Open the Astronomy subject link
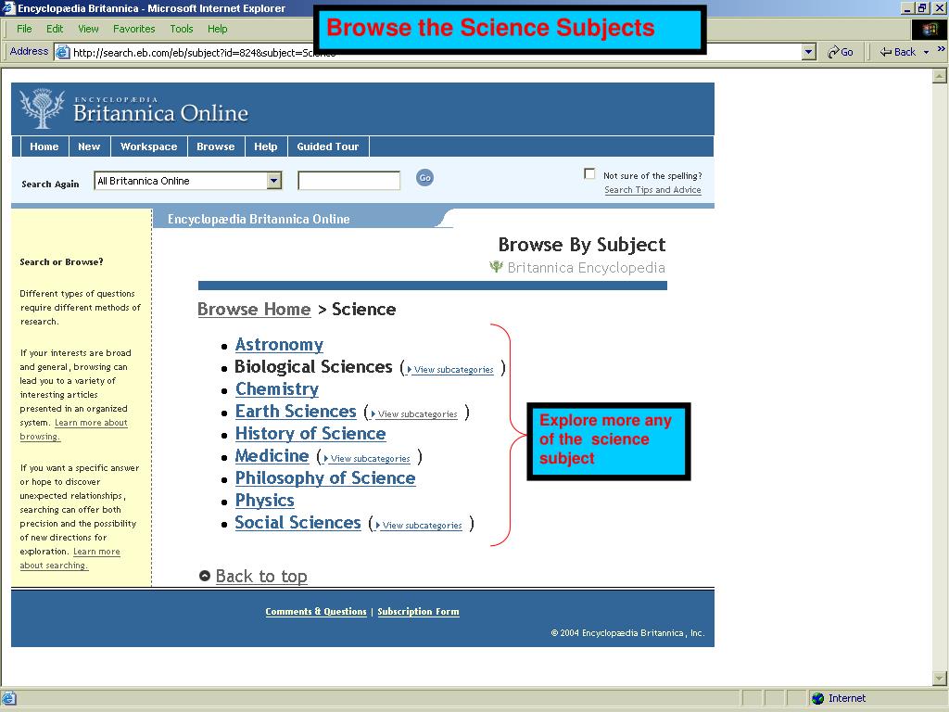The width and height of the screenshot is (949, 712). point(279,345)
